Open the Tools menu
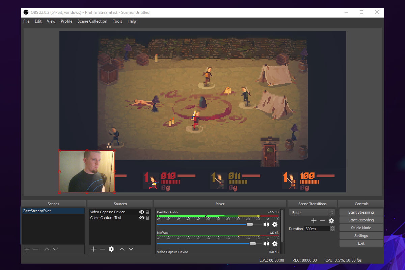 [117, 21]
